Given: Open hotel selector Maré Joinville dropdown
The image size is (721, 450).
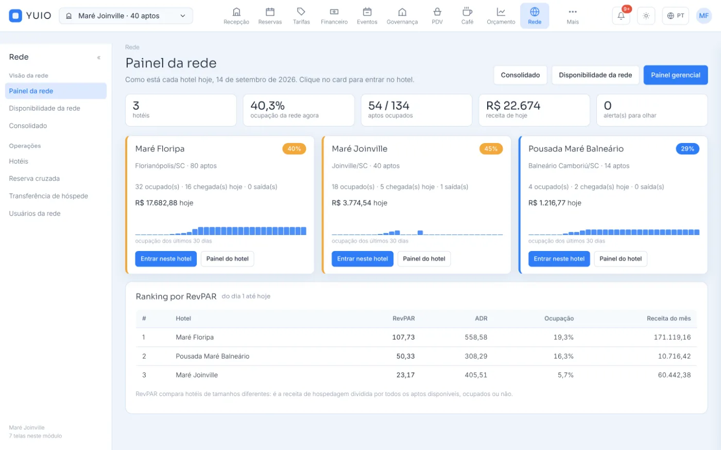Looking at the screenshot, I should (x=126, y=16).
